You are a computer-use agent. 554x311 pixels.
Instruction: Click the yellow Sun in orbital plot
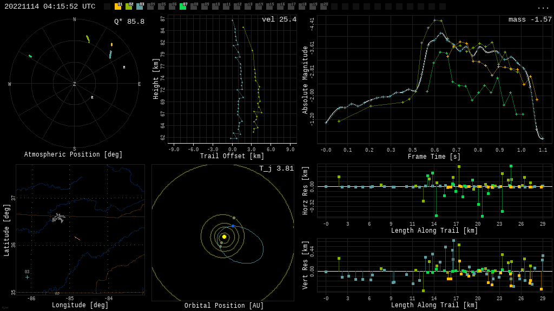224,236
